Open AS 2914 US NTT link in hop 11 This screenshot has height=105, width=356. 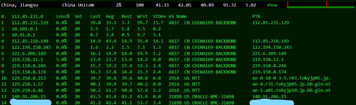184,84
